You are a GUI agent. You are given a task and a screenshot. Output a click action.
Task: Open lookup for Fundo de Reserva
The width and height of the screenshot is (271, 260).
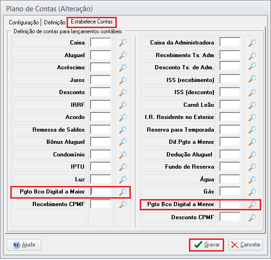[x=252, y=167]
